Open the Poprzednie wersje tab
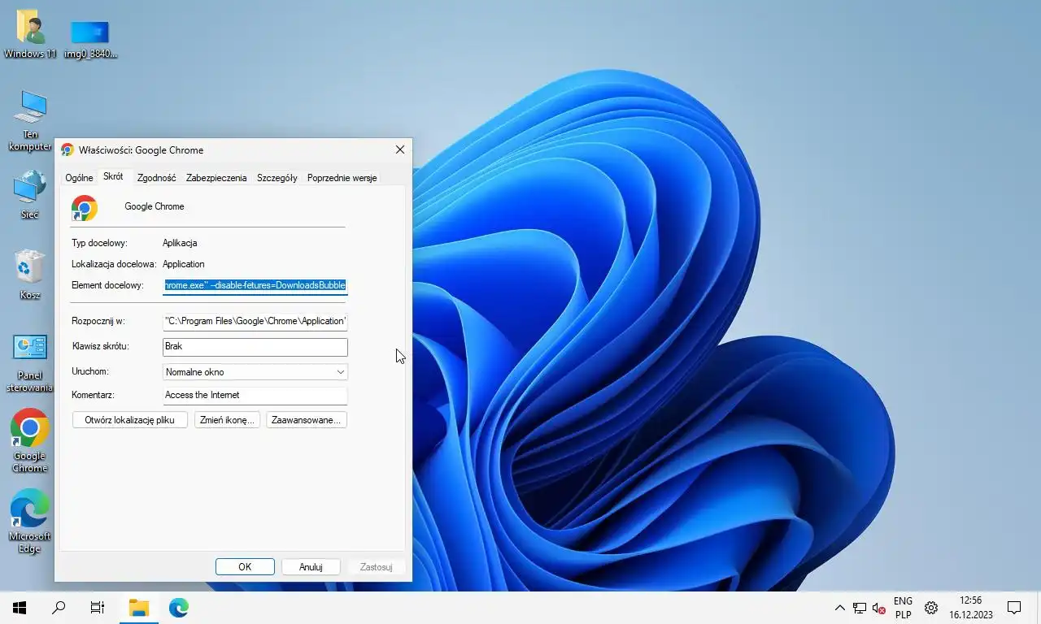This screenshot has width=1041, height=624. click(x=342, y=178)
